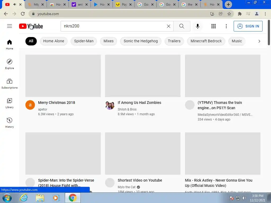Open the apetor channel link
271x203 pixels.
point(43,109)
